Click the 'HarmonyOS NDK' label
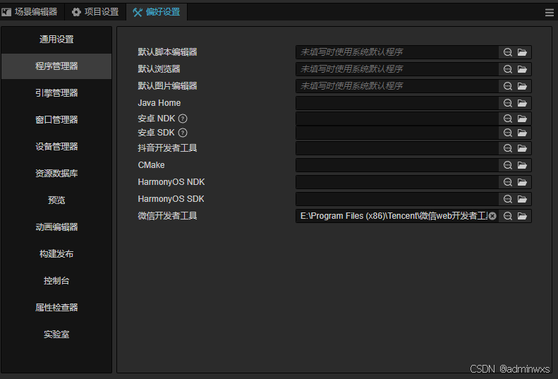Viewport: 558px width, 379px height. [x=171, y=182]
